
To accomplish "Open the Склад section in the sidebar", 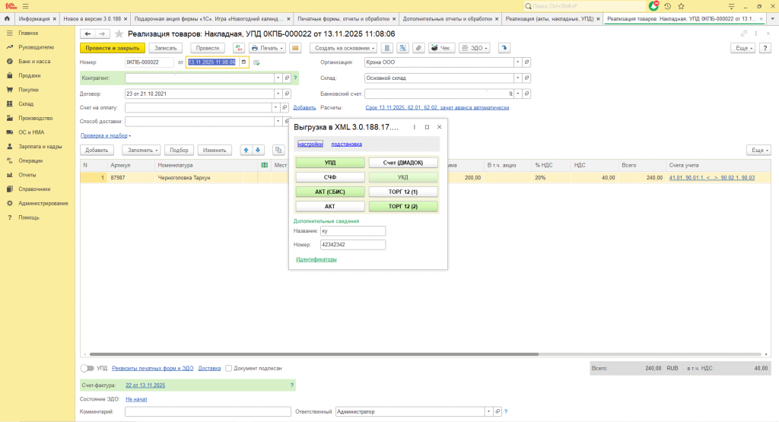I will (x=26, y=103).
